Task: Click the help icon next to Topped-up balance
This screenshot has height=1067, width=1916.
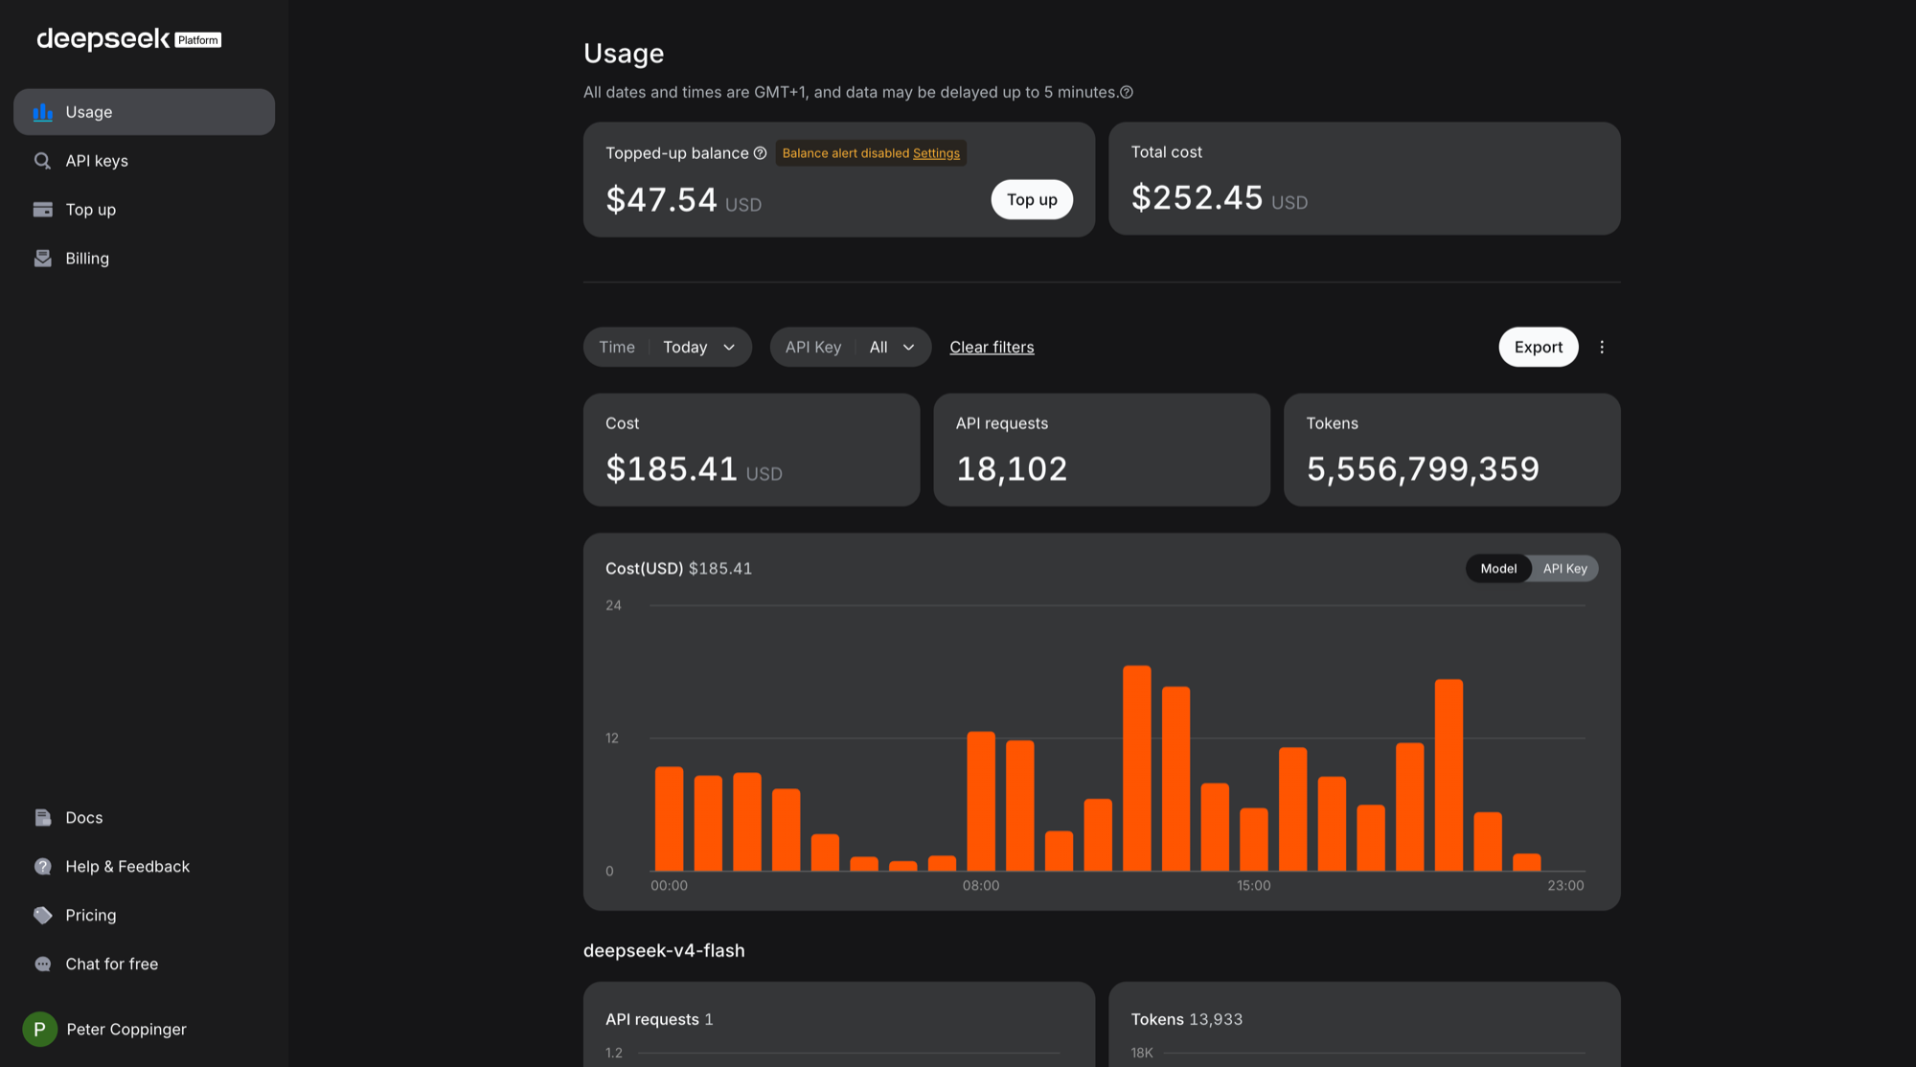Action: [760, 153]
